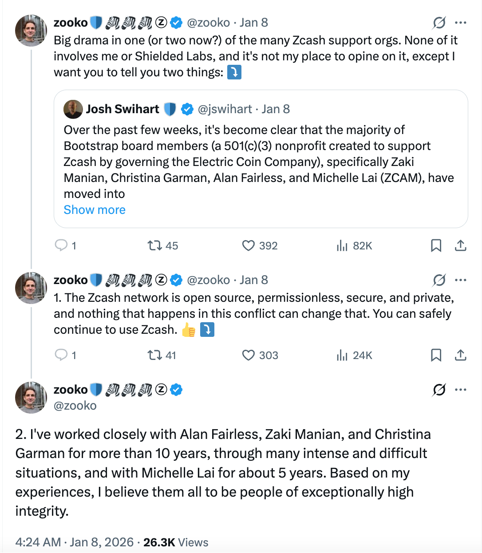This screenshot has height=553, width=482.
Task: Bookmark the first zooko tweet
Action: [x=436, y=245]
